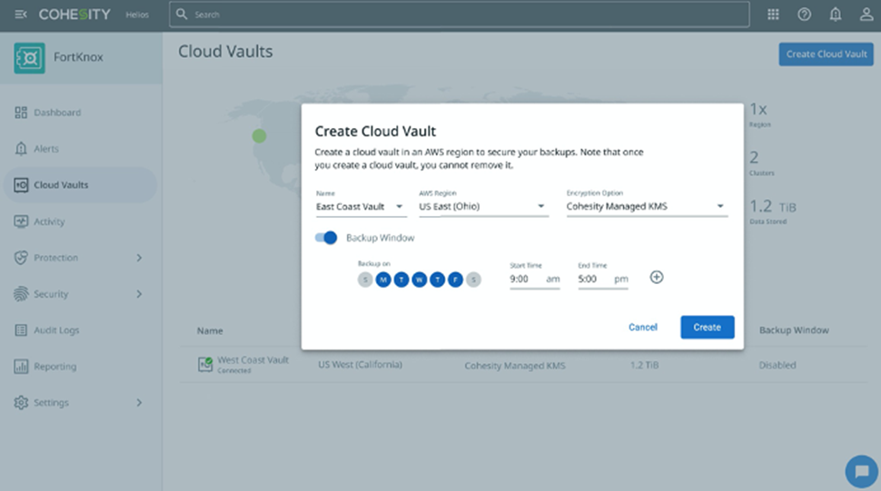This screenshot has height=491, width=881.
Task: Click the West Coast Vault name
Action: [x=252, y=359]
